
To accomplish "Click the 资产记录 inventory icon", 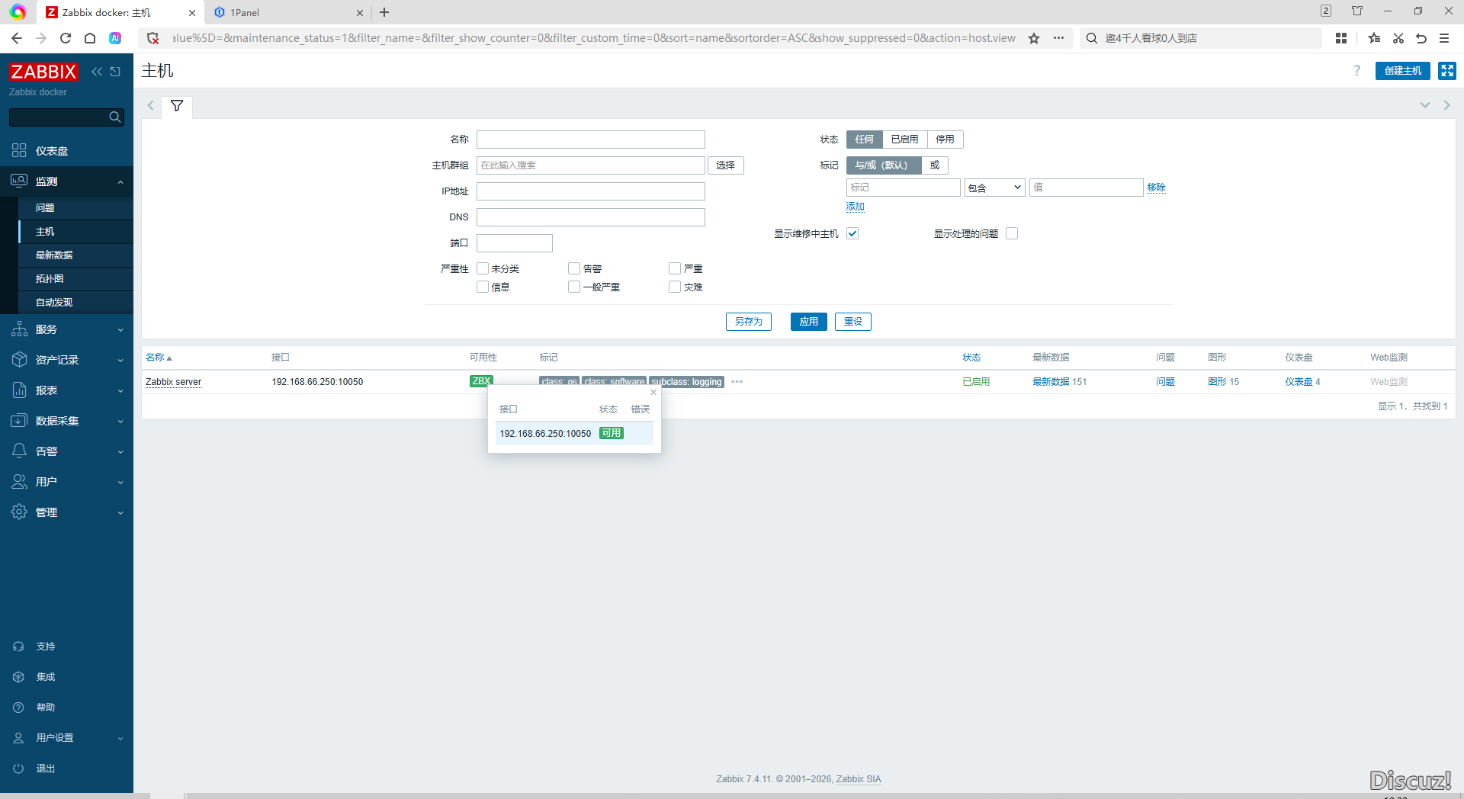I will click(19, 360).
